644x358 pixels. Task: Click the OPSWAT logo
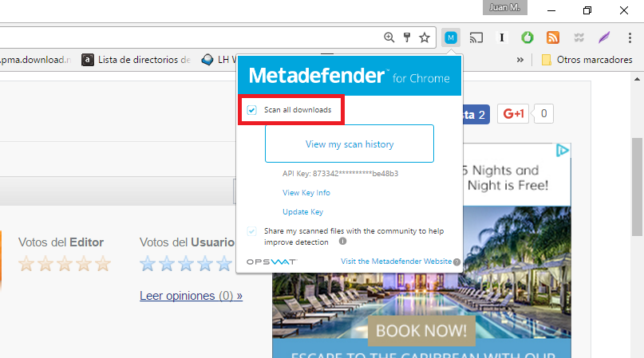coord(271,262)
